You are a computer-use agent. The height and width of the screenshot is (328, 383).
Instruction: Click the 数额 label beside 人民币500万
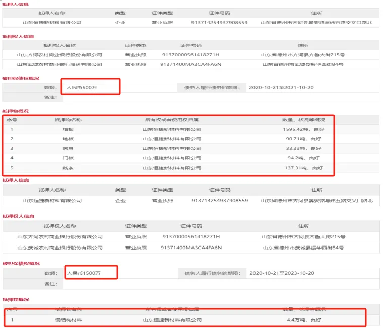(50, 88)
